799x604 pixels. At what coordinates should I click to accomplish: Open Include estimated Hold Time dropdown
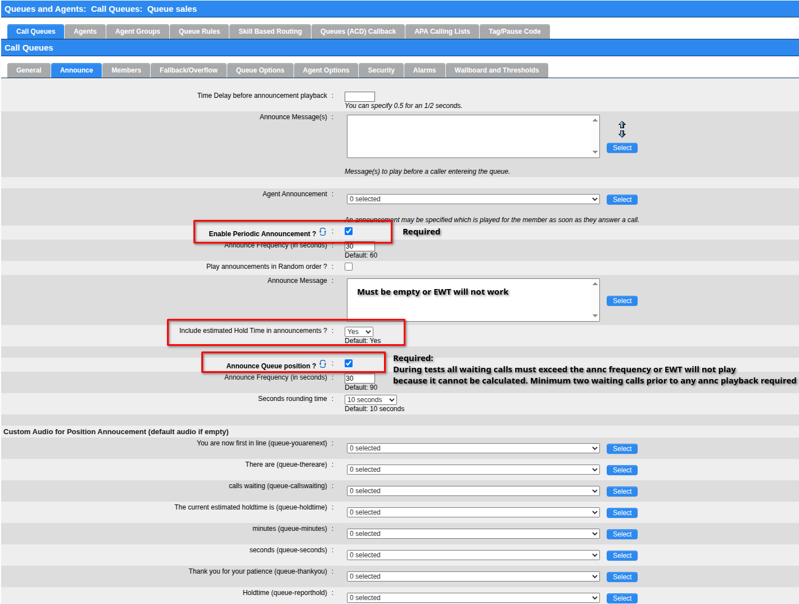(359, 332)
